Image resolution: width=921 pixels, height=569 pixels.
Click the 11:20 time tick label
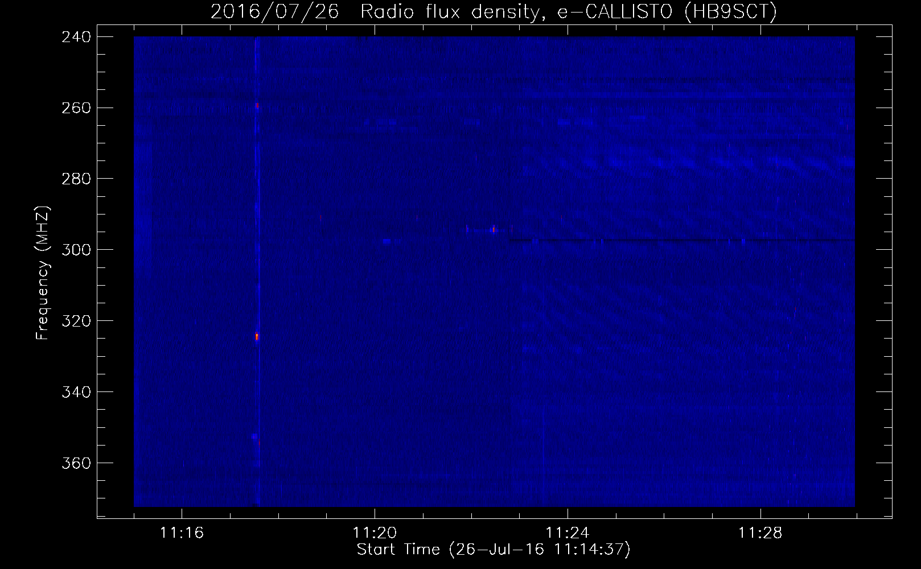[375, 533]
